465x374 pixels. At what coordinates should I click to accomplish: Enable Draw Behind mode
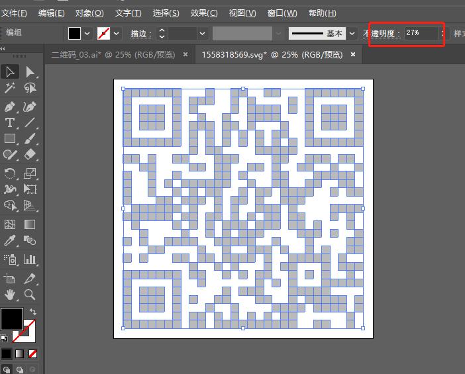tap(20, 370)
